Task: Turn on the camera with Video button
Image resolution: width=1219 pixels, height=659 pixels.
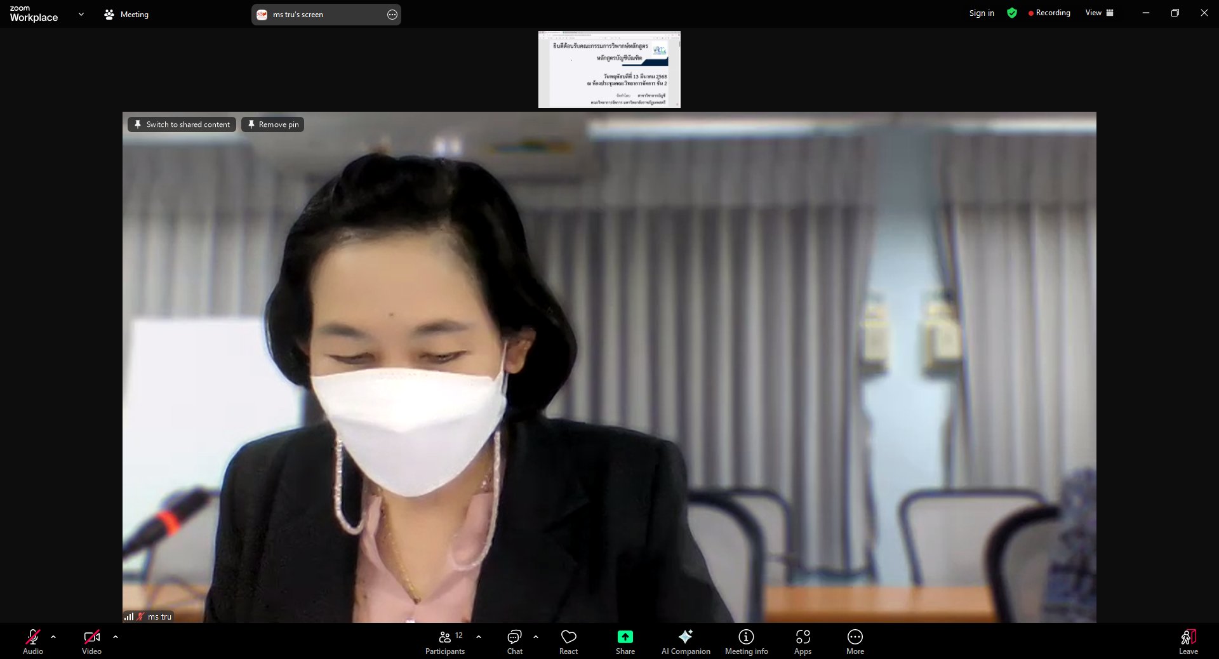Action: click(x=91, y=641)
